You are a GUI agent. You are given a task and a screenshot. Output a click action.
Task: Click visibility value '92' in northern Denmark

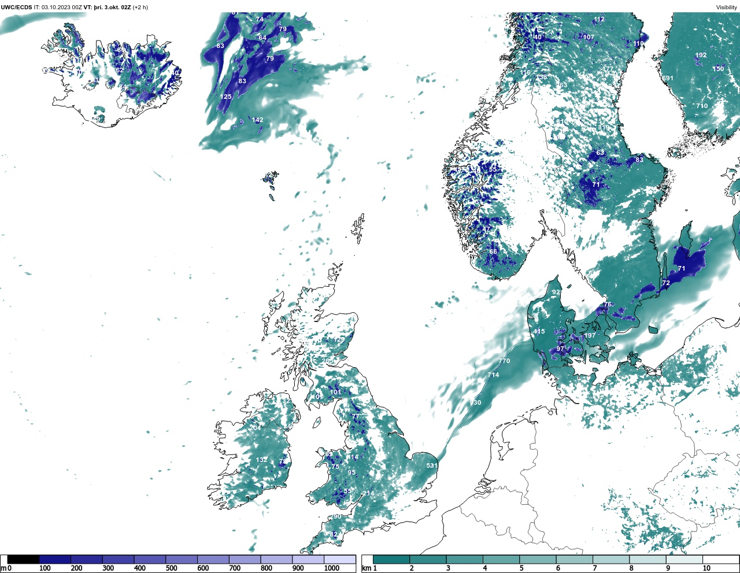(556, 293)
